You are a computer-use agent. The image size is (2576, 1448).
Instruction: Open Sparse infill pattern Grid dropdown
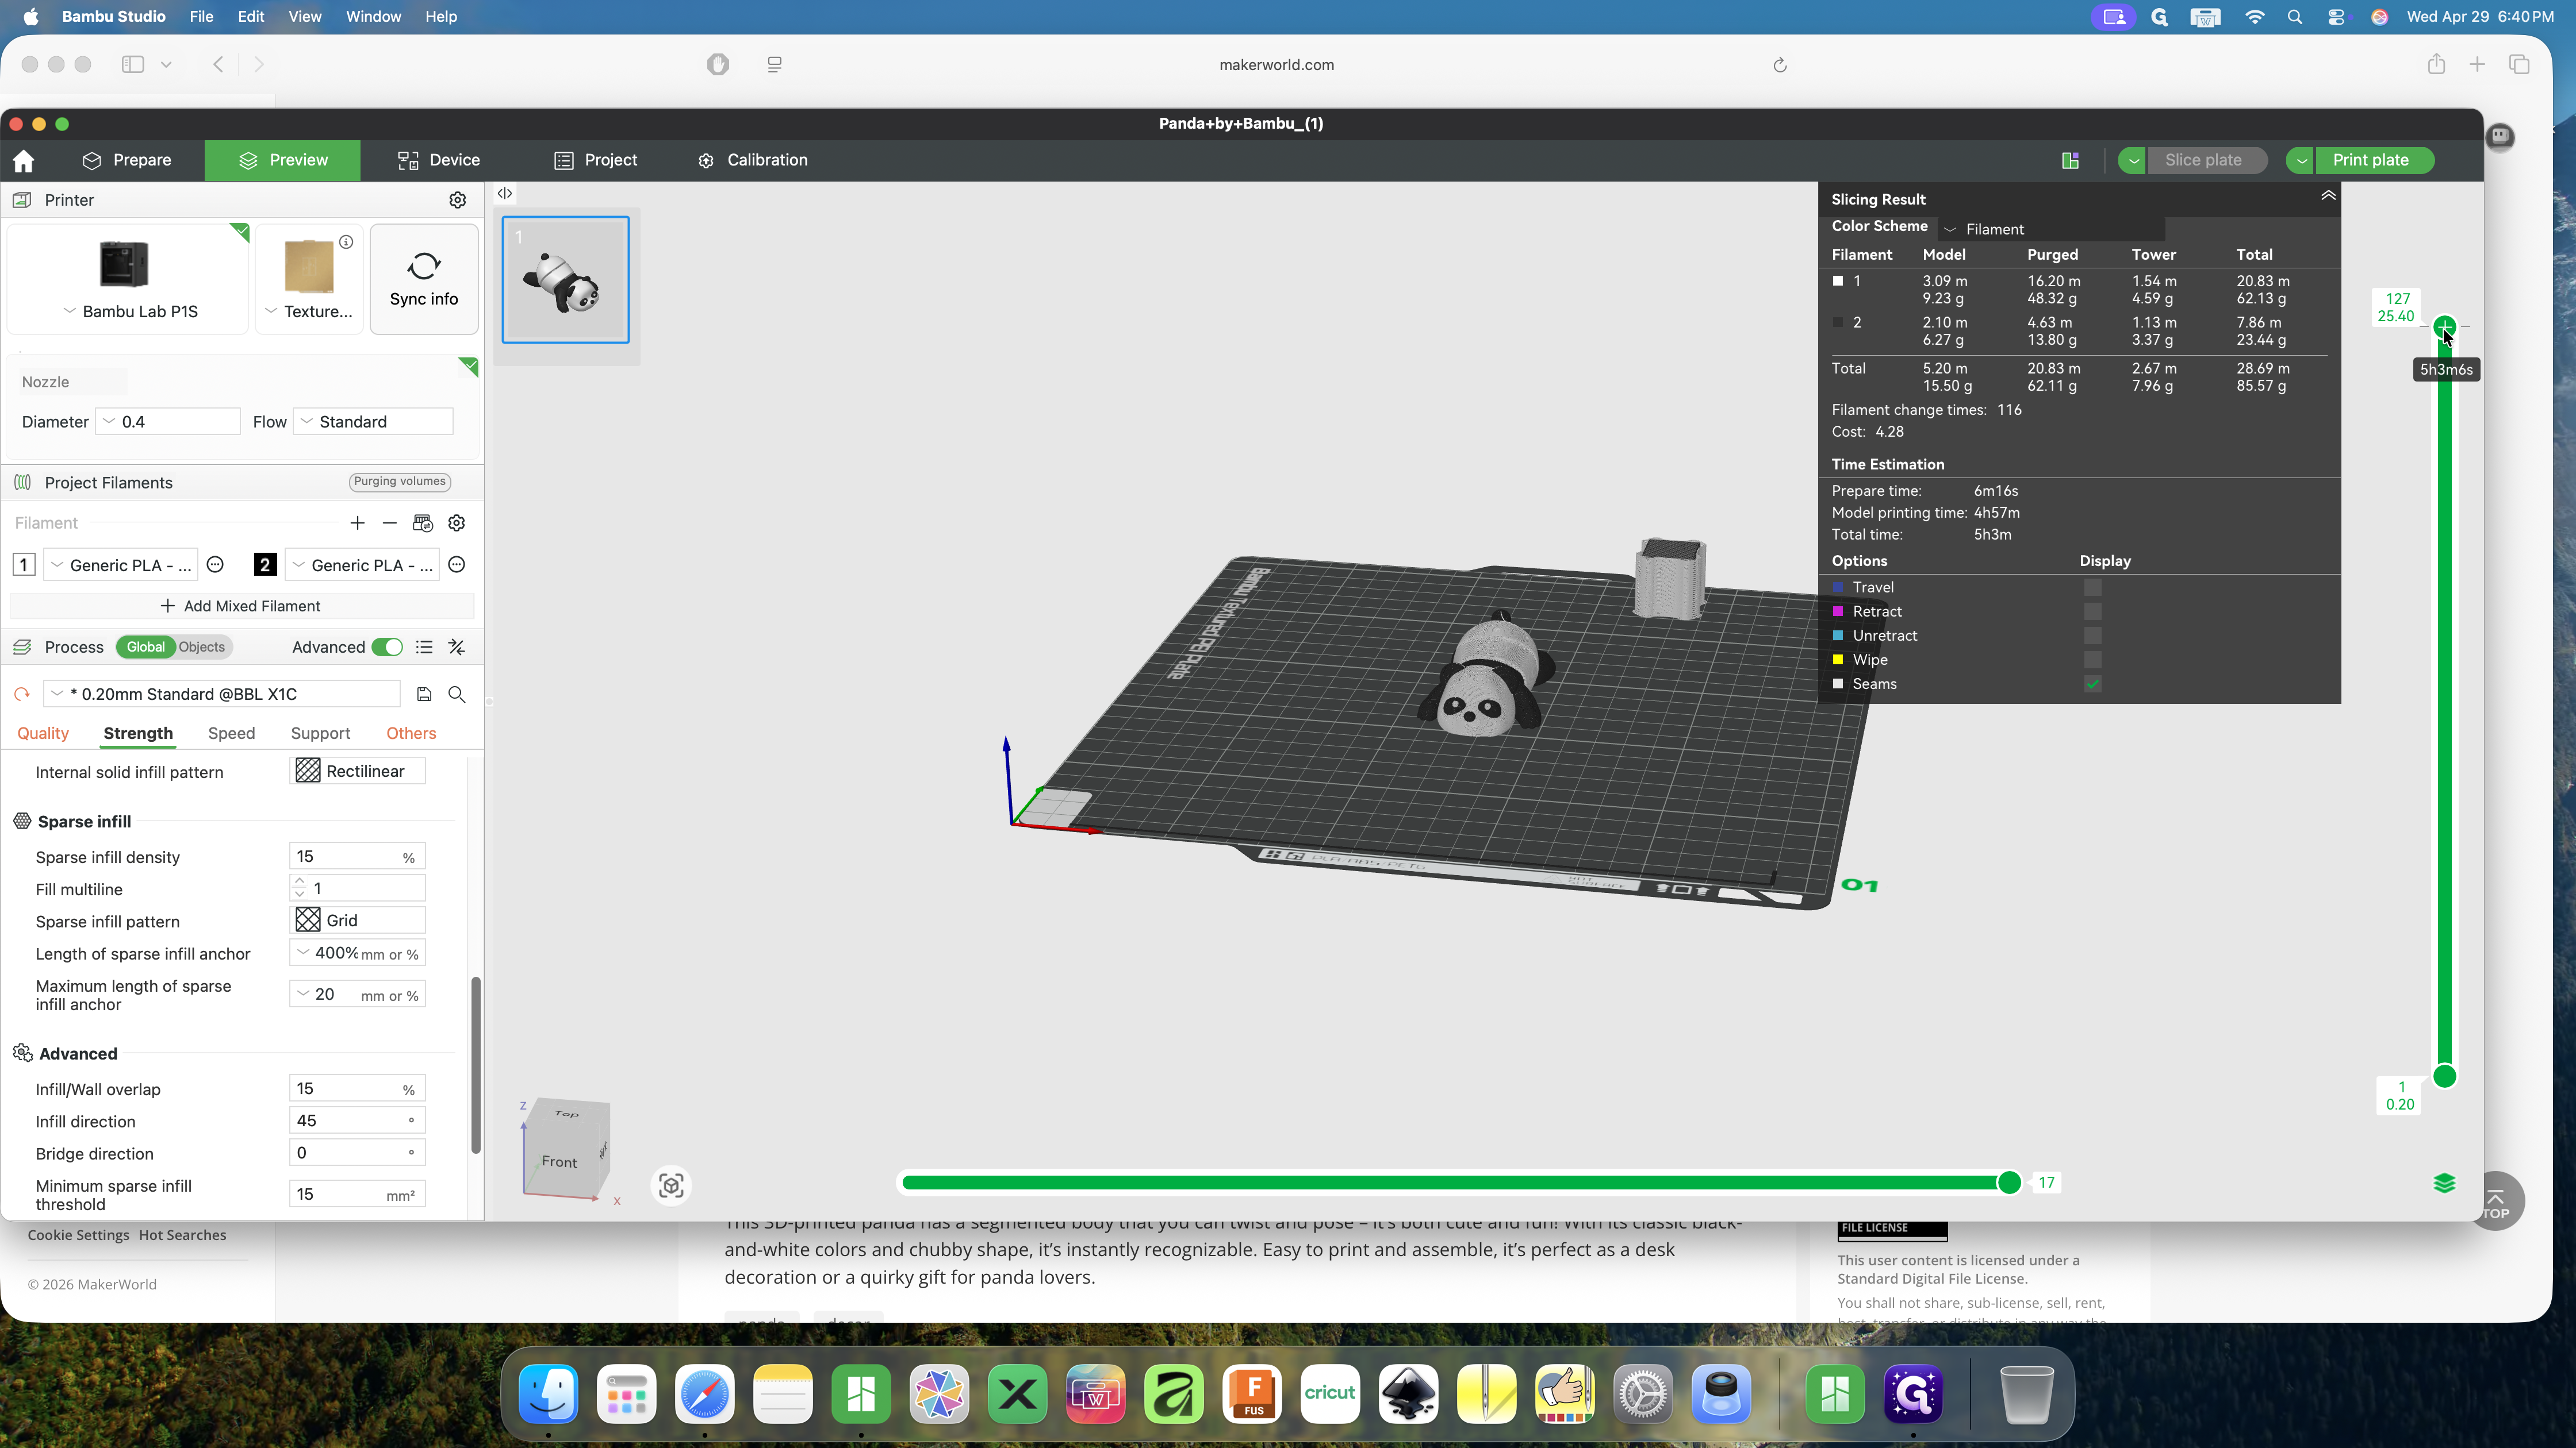tap(357, 921)
